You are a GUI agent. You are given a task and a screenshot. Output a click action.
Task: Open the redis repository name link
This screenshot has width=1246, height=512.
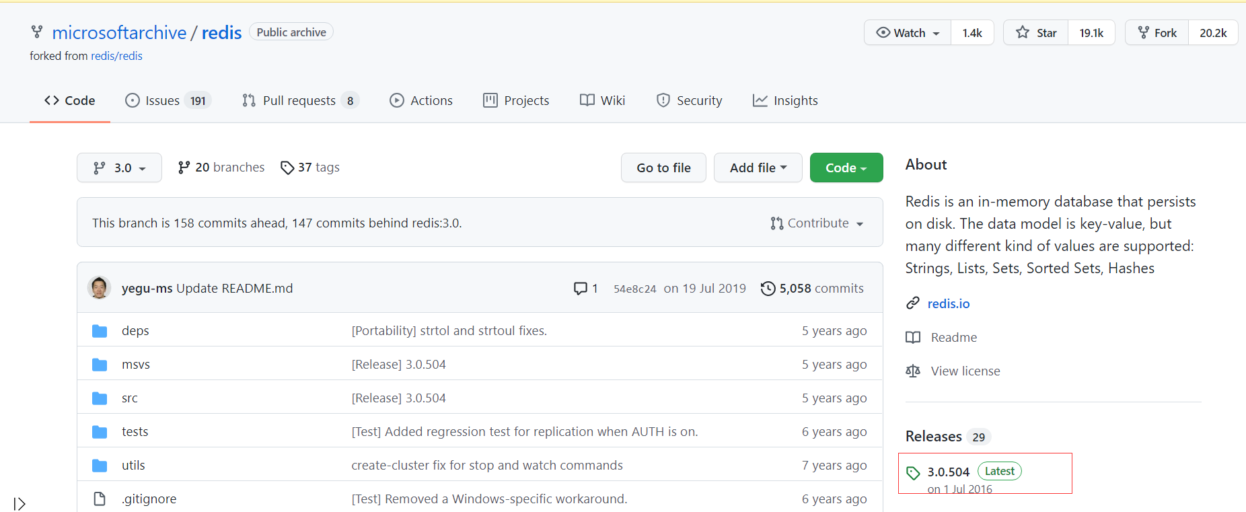[221, 32]
